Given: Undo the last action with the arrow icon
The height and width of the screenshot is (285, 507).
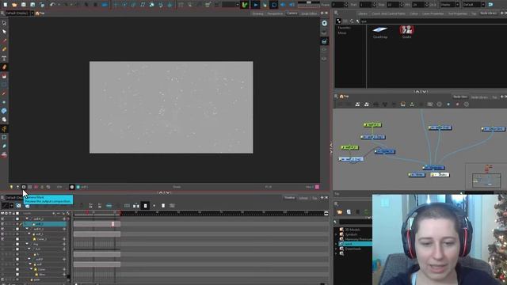Looking at the screenshot, I should pyautogui.click(x=52, y=5).
